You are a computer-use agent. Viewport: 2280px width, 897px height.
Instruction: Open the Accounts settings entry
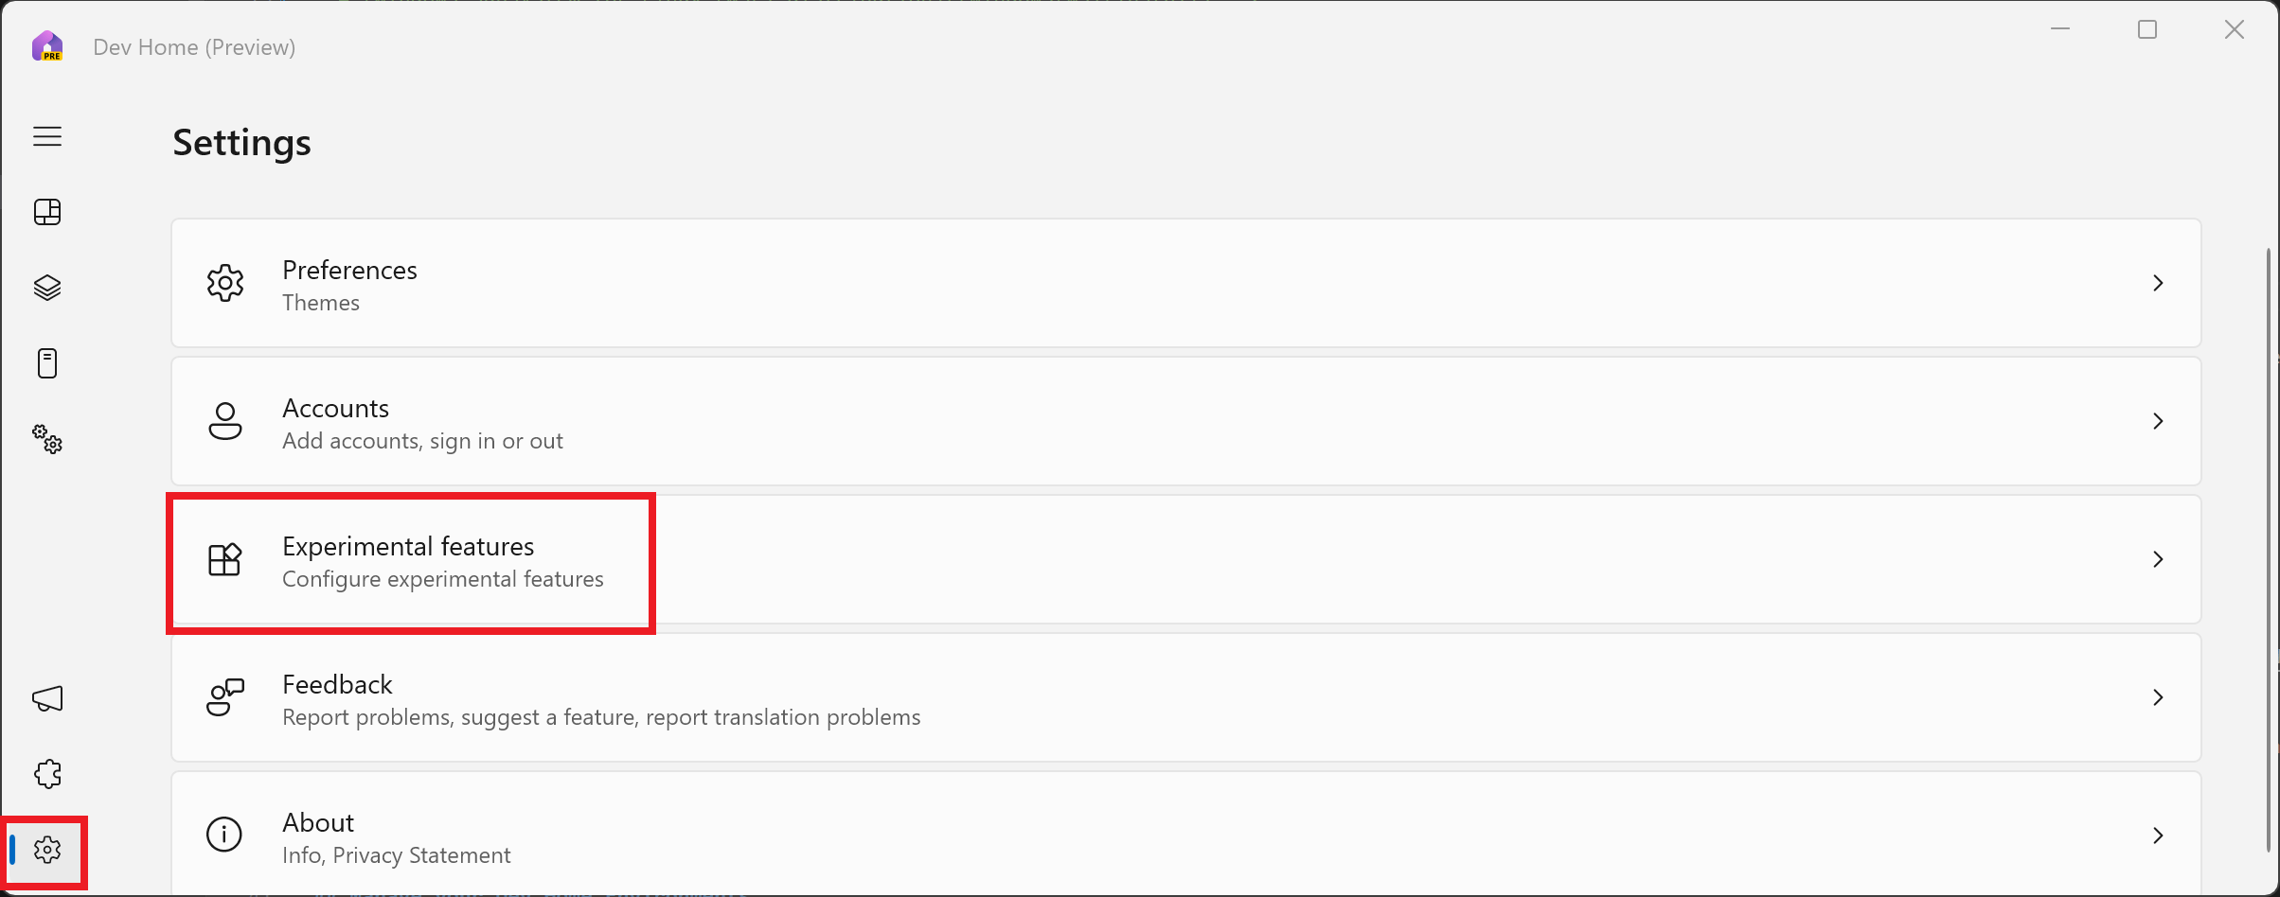click(x=1185, y=421)
